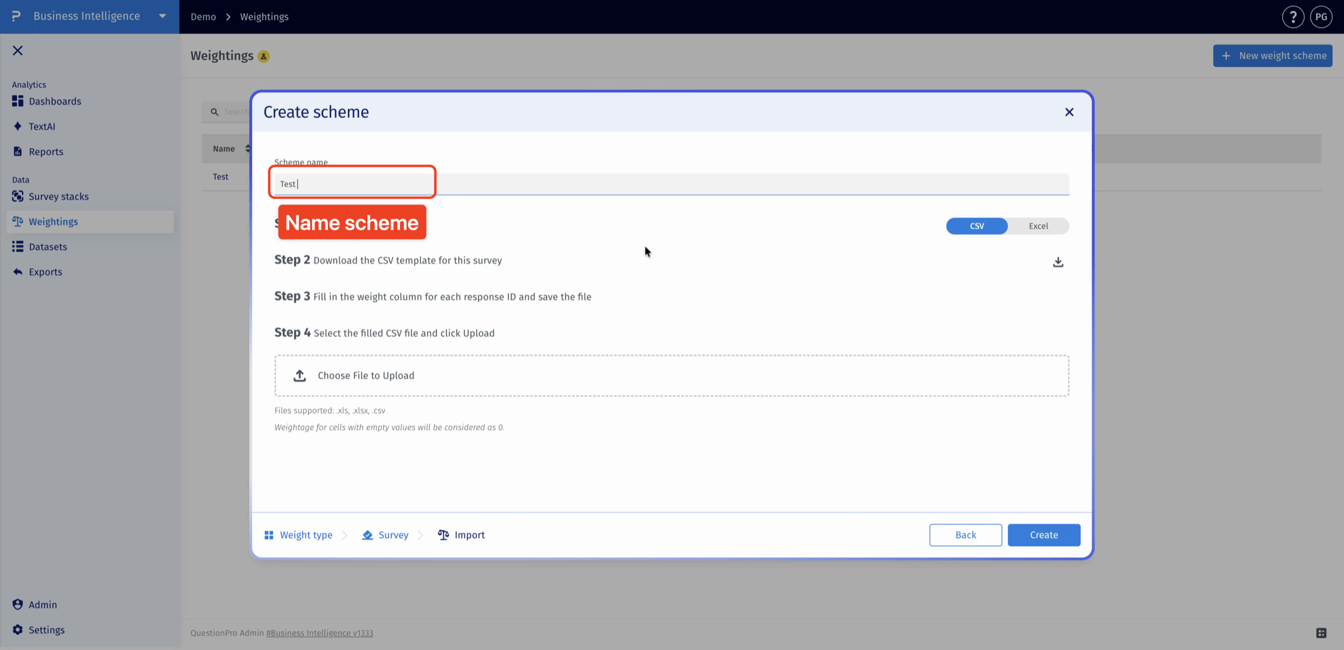Select Weightings in sidebar
The height and width of the screenshot is (650, 1344).
point(90,222)
